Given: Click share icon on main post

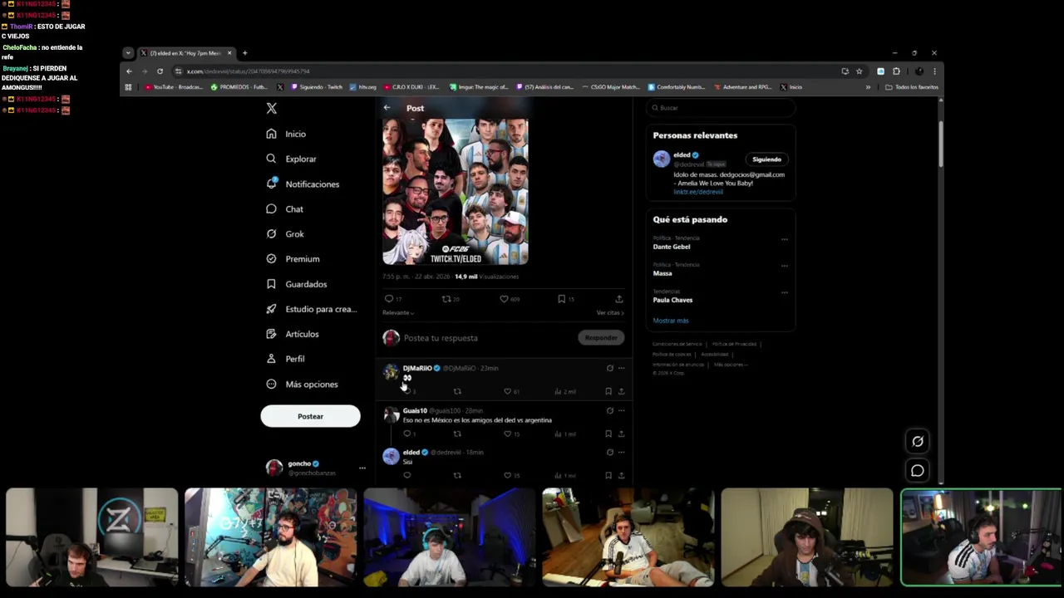Looking at the screenshot, I should (618, 299).
